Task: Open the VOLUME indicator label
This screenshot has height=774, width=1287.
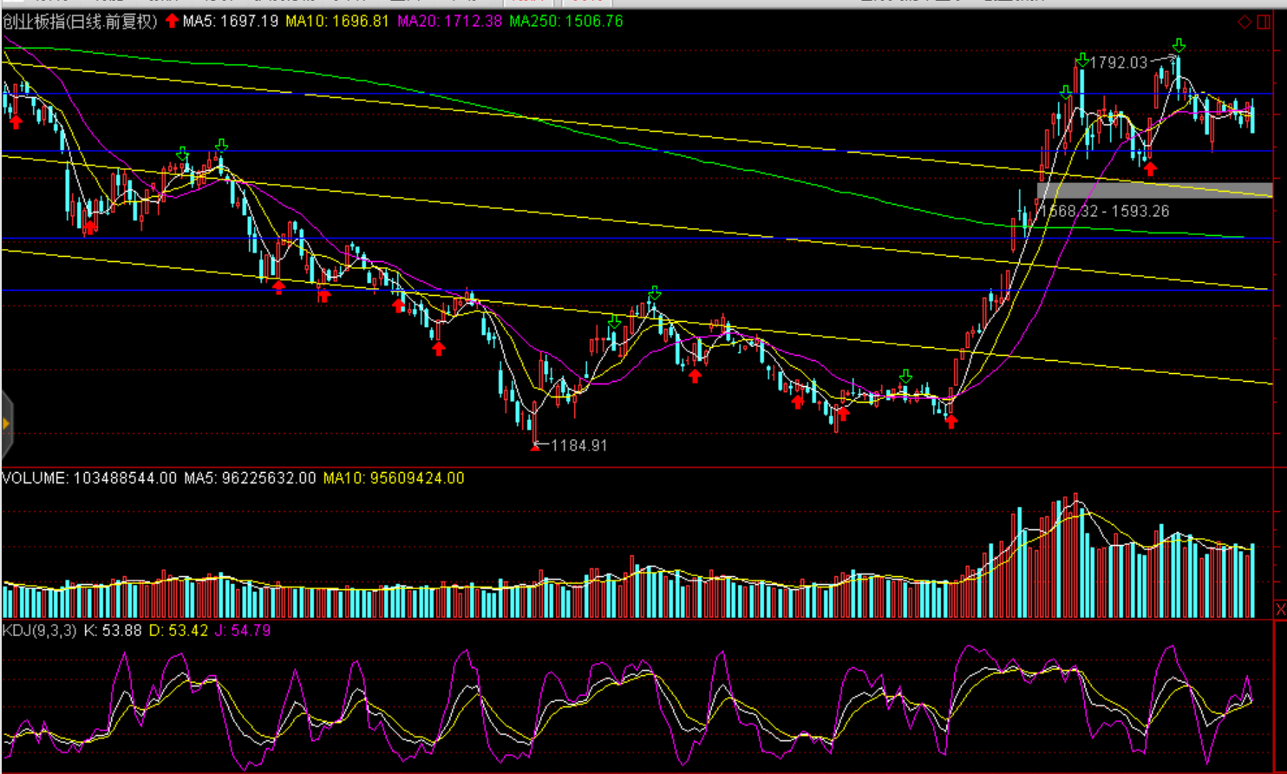Action: [35, 478]
